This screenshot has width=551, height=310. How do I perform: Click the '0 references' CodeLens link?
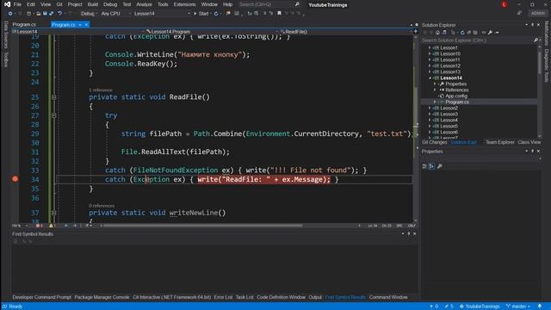[102, 206]
